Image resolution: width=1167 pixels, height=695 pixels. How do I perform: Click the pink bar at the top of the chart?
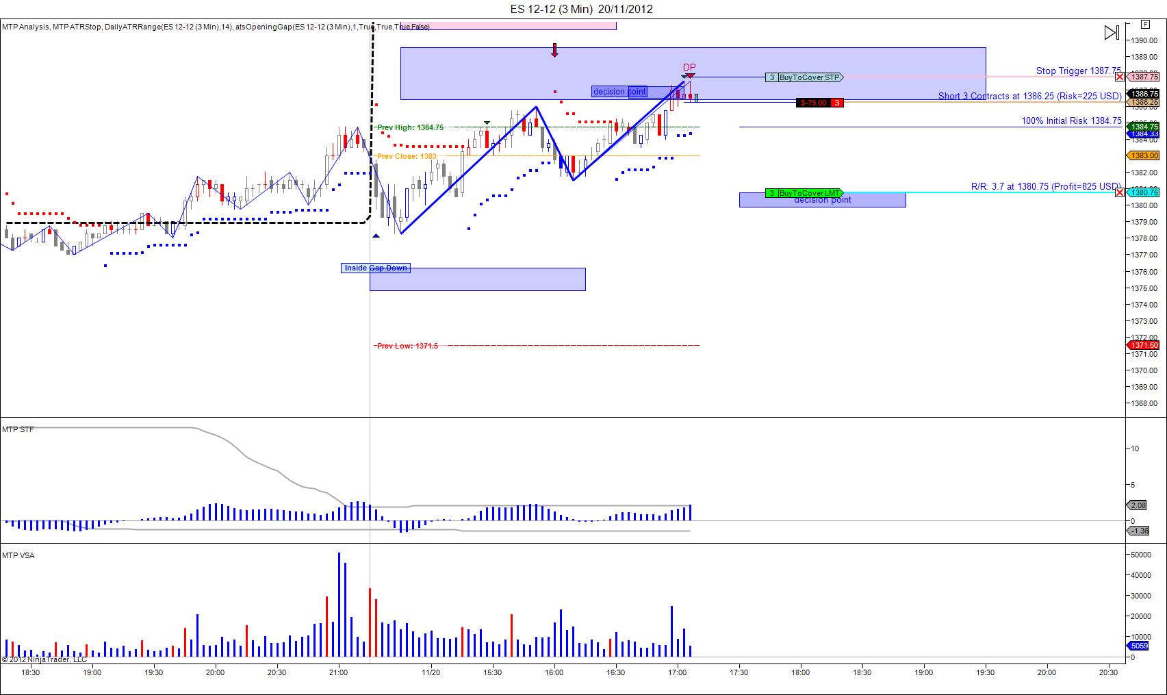[x=508, y=26]
